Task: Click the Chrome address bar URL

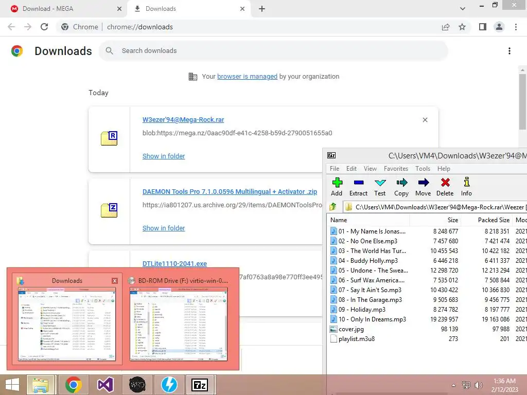Action: click(140, 27)
